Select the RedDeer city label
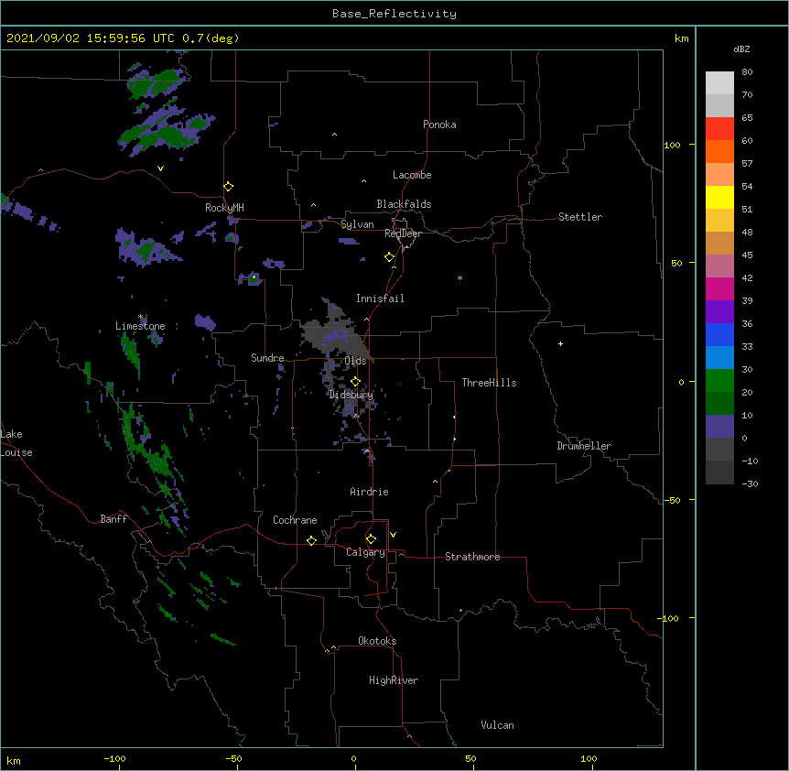789x771 pixels. [x=403, y=233]
